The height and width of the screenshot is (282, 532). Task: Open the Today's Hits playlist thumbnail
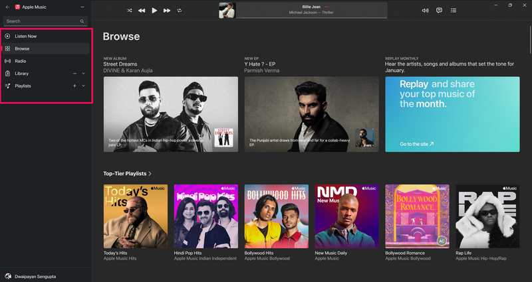click(136, 216)
